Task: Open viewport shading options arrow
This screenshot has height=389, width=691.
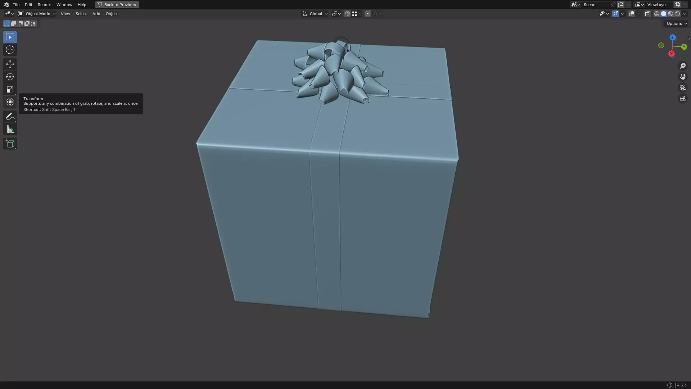Action: pos(684,14)
